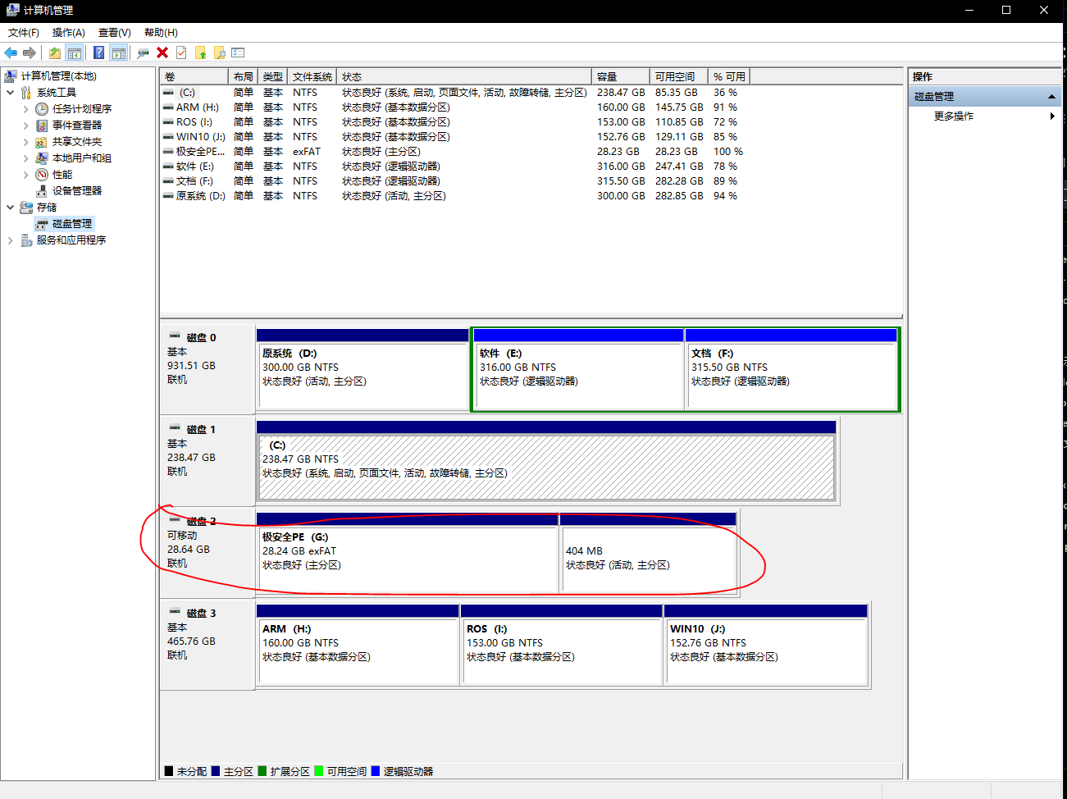The height and width of the screenshot is (799, 1067).
Task: Sort by the 布局 column header
Action: point(244,76)
